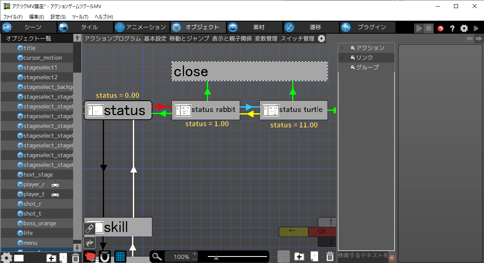
Task: Click the filmstrip icon at bottom left
Action: [19, 258]
